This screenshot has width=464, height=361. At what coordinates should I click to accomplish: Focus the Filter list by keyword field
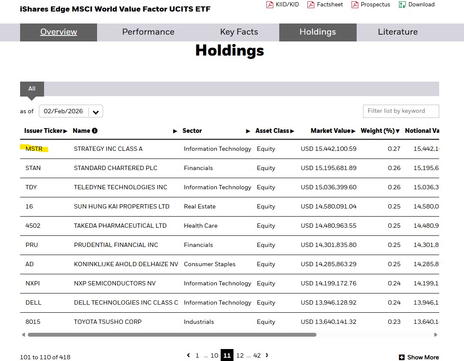click(401, 111)
